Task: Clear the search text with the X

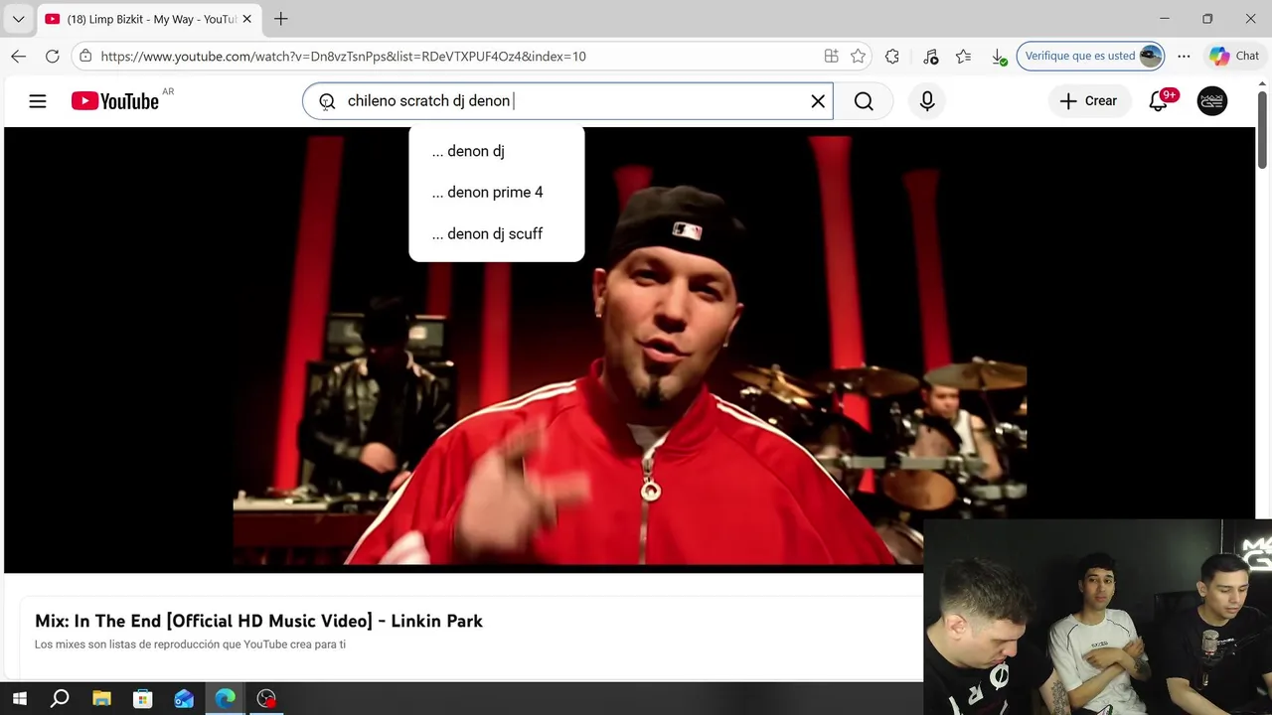Action: click(818, 100)
